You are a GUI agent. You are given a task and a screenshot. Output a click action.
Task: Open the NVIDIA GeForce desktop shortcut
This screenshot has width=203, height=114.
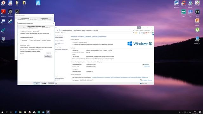[x=17, y=12]
